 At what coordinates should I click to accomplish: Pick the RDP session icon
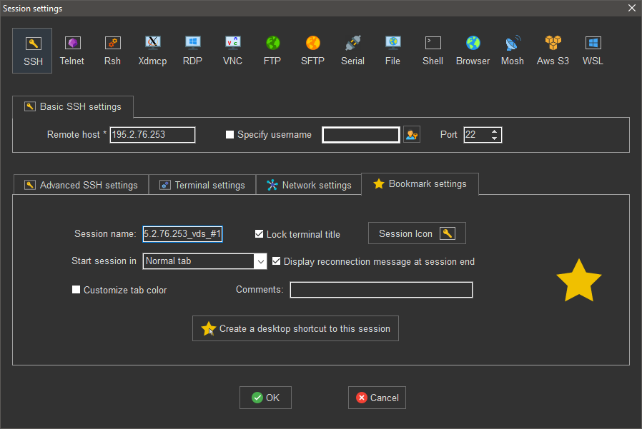192,50
